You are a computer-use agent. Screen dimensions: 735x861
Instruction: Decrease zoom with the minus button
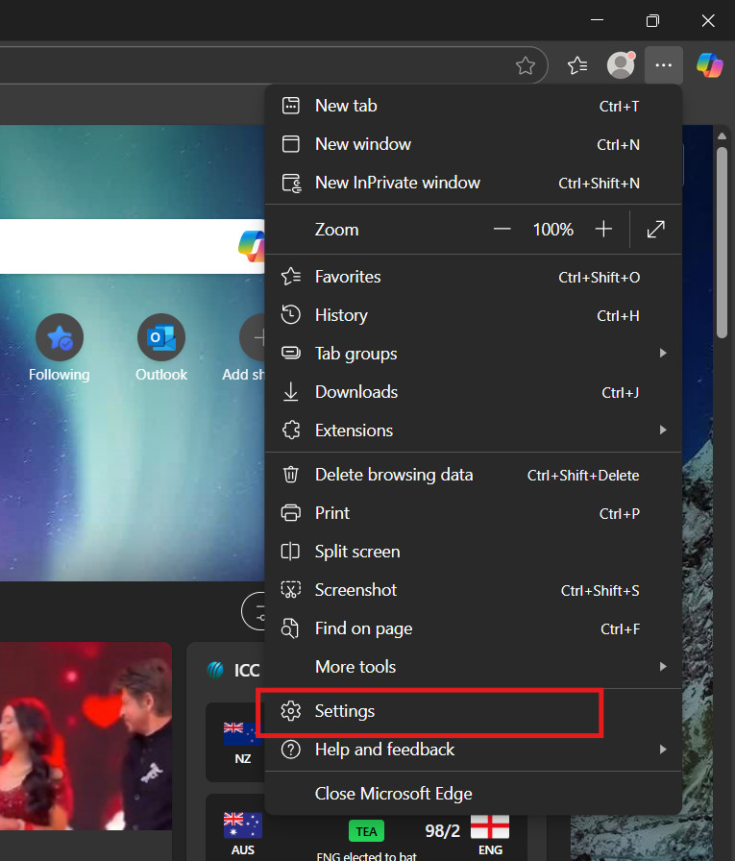502,229
